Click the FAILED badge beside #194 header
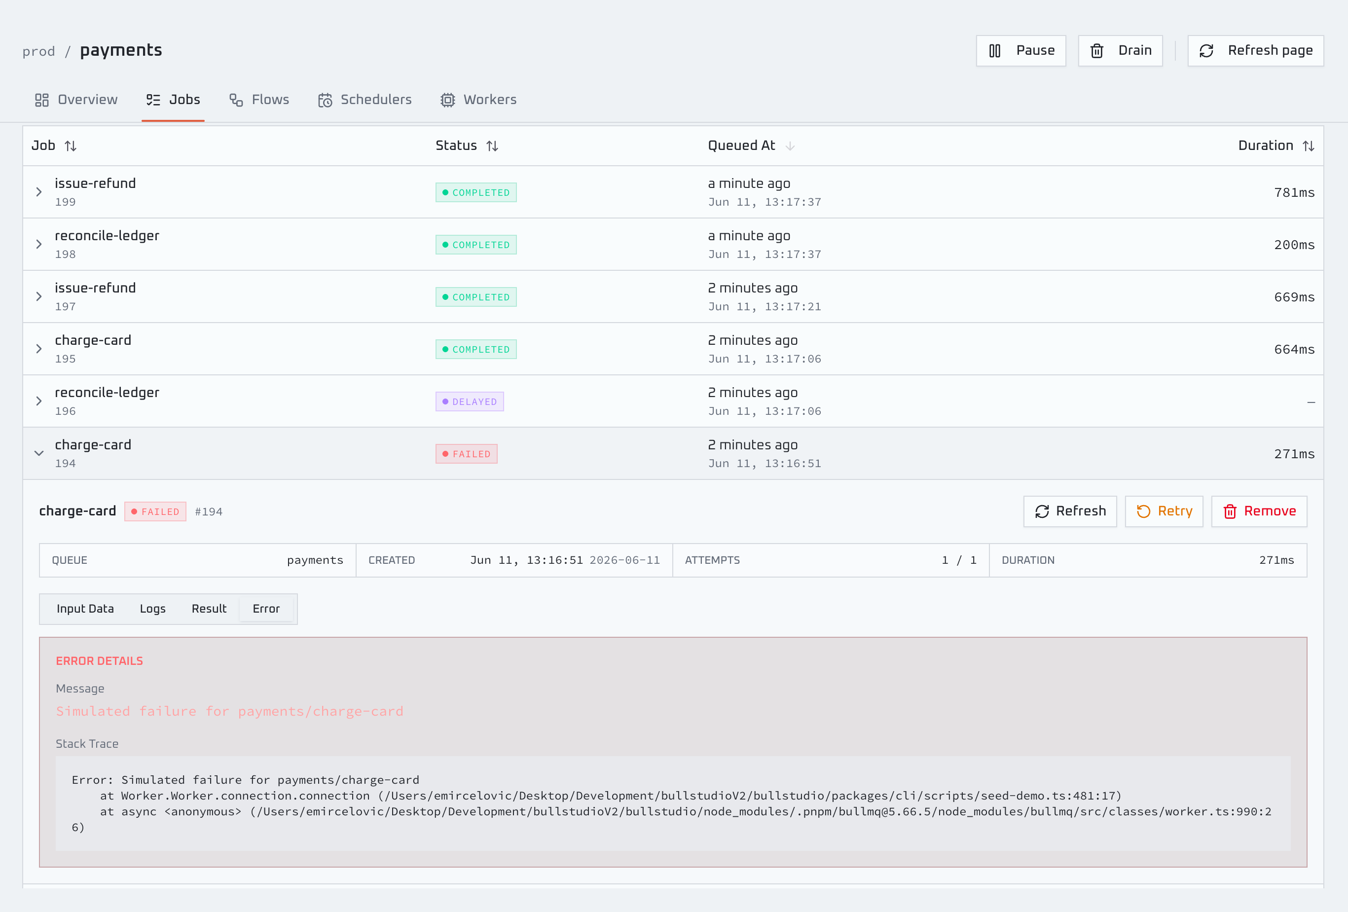Viewport: 1348px width, 912px height. [155, 511]
